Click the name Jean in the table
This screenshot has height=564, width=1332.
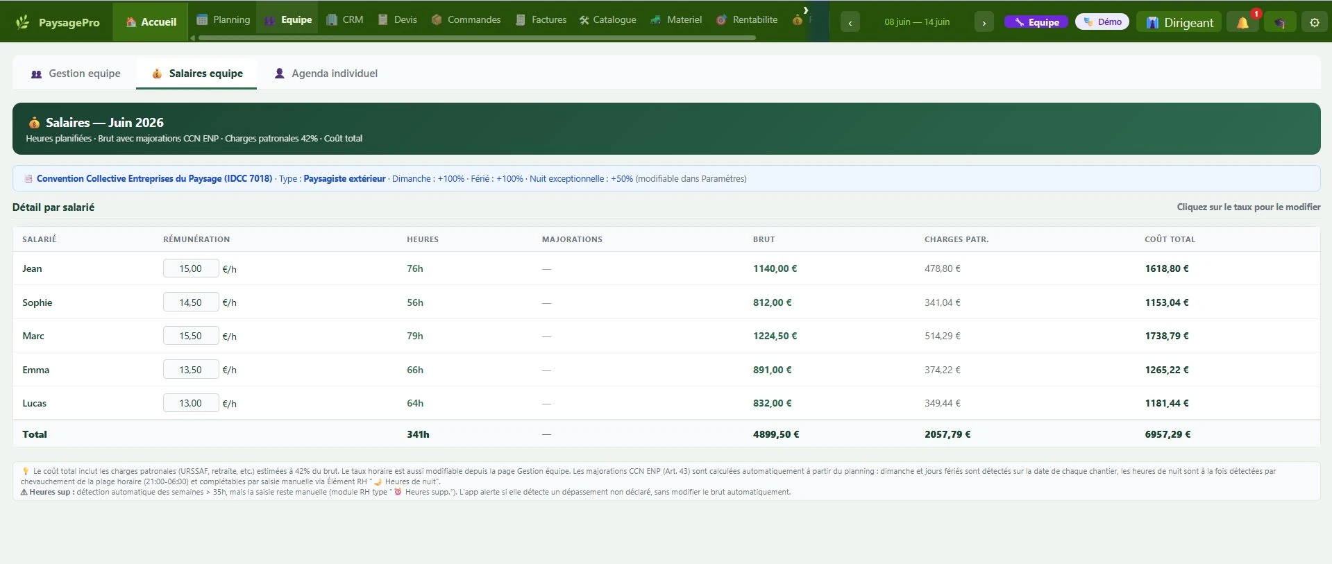[32, 268]
